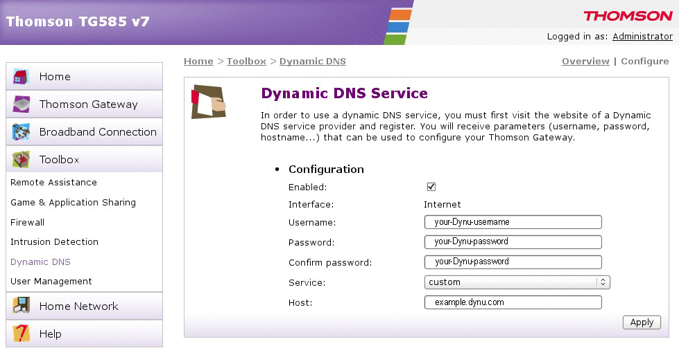This screenshot has width=679, height=348.
Task: Focus the Password input field
Action: click(513, 241)
